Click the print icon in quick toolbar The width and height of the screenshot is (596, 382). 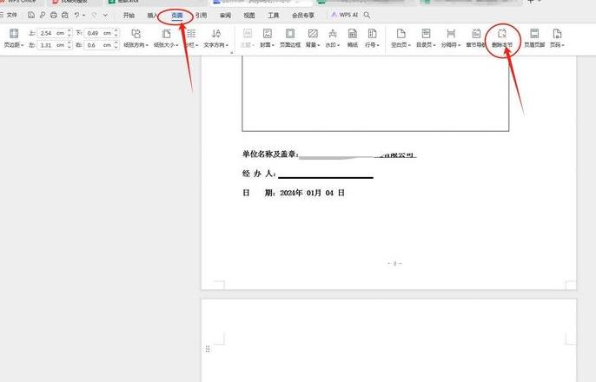coord(54,15)
